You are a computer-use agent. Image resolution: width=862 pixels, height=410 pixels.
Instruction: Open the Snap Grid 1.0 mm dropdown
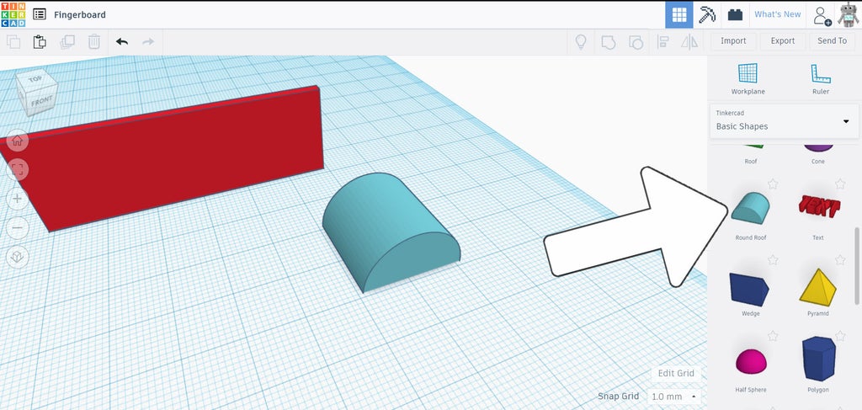coord(673,397)
